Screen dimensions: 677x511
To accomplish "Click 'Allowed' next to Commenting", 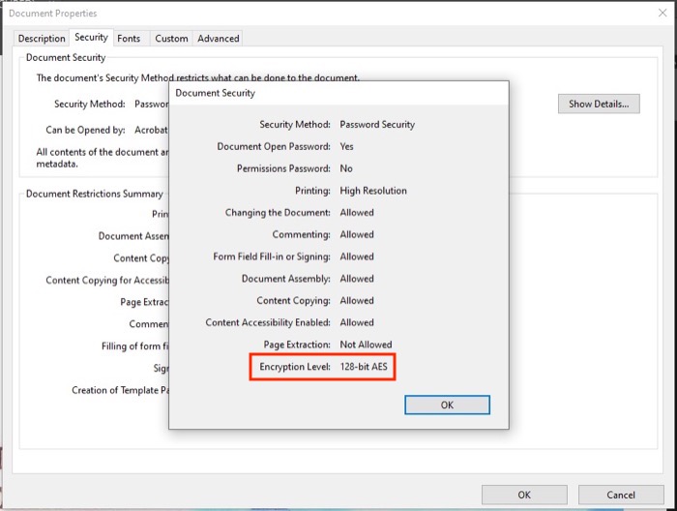I will [357, 234].
